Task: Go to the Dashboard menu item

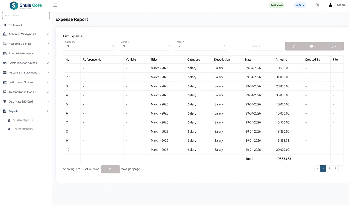Action: click(15, 25)
